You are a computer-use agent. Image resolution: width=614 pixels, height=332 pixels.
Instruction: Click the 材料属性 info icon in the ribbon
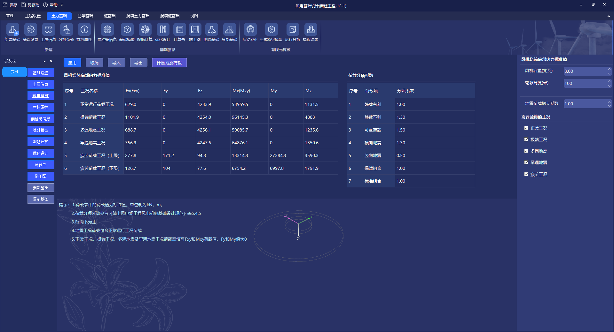pos(84,30)
